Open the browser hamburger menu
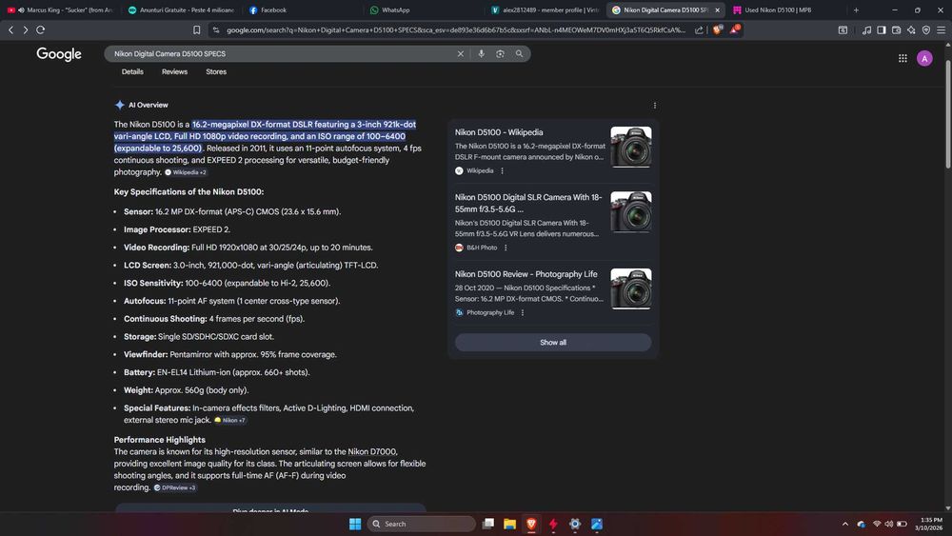 point(942,30)
